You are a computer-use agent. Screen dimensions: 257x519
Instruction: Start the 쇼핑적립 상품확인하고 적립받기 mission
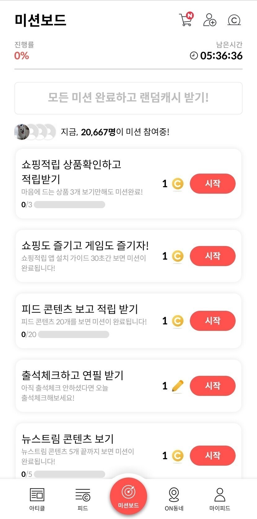click(212, 183)
